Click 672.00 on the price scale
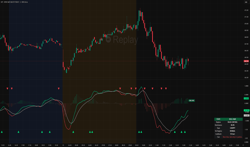This screenshot has width=250, height=147. tap(246, 10)
